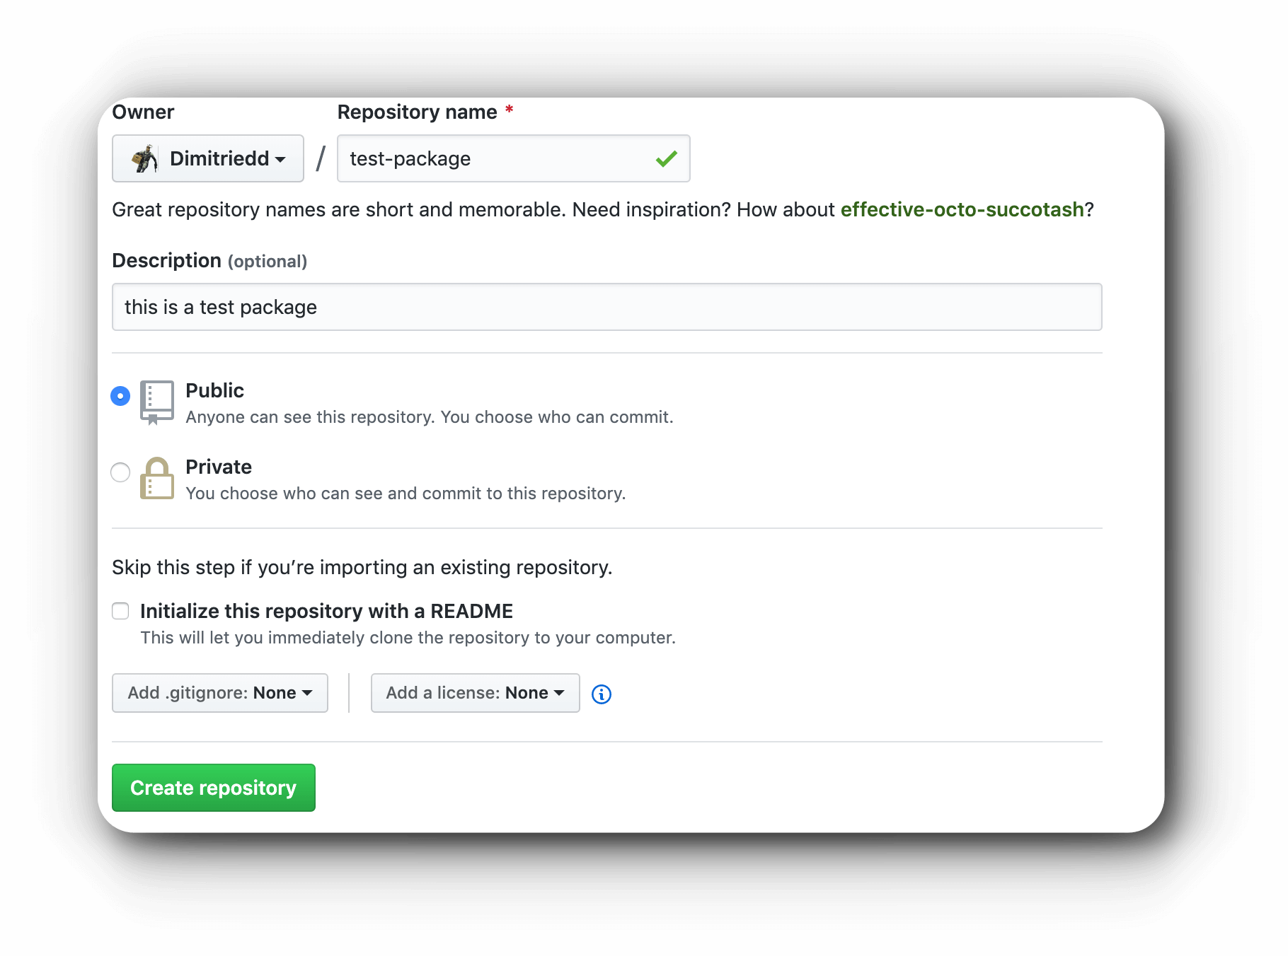1288x956 pixels.
Task: Click the Private option label
Action: (219, 467)
